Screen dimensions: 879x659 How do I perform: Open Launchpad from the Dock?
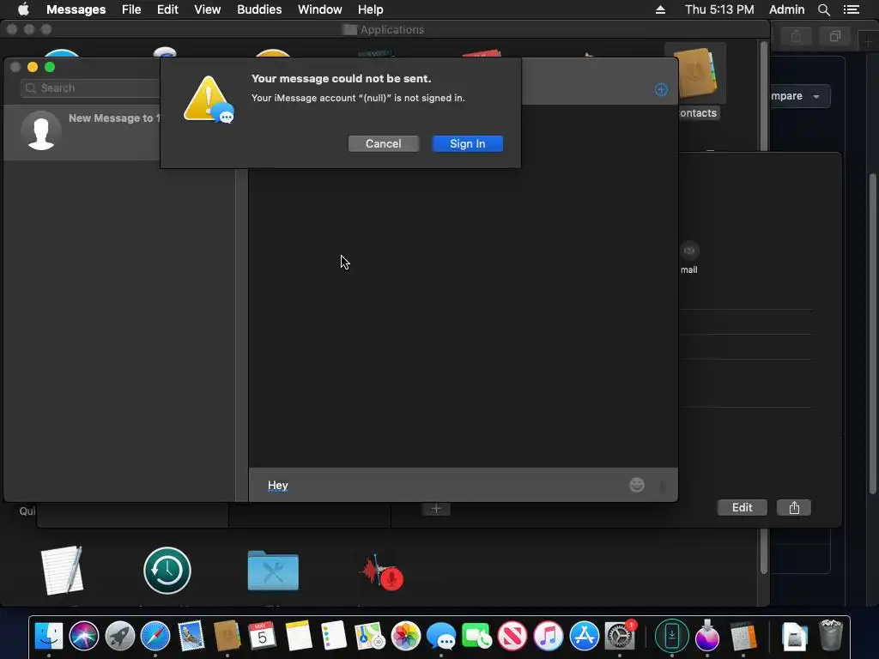point(119,636)
